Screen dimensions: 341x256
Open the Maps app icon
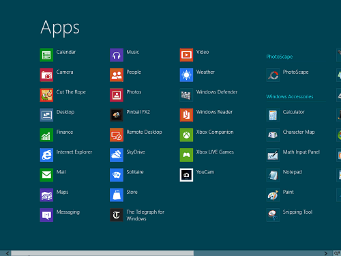(x=46, y=195)
